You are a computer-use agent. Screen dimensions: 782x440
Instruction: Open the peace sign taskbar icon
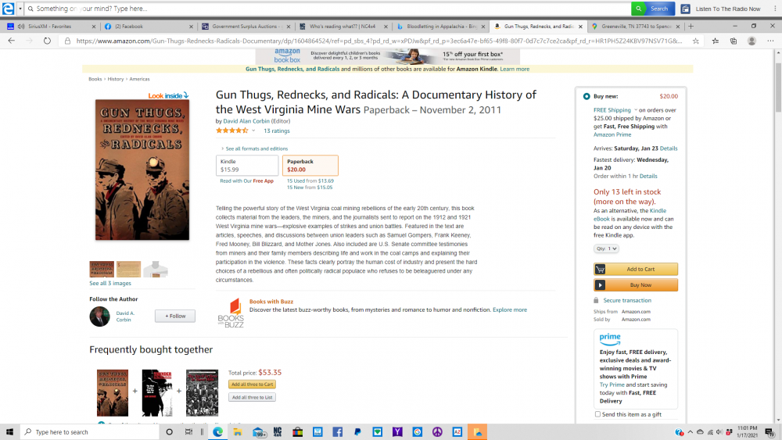tap(437, 432)
